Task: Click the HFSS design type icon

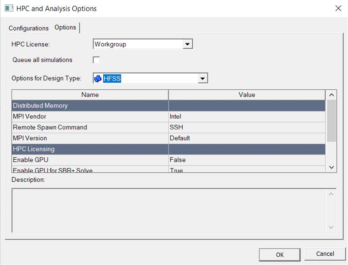Action: click(x=98, y=78)
